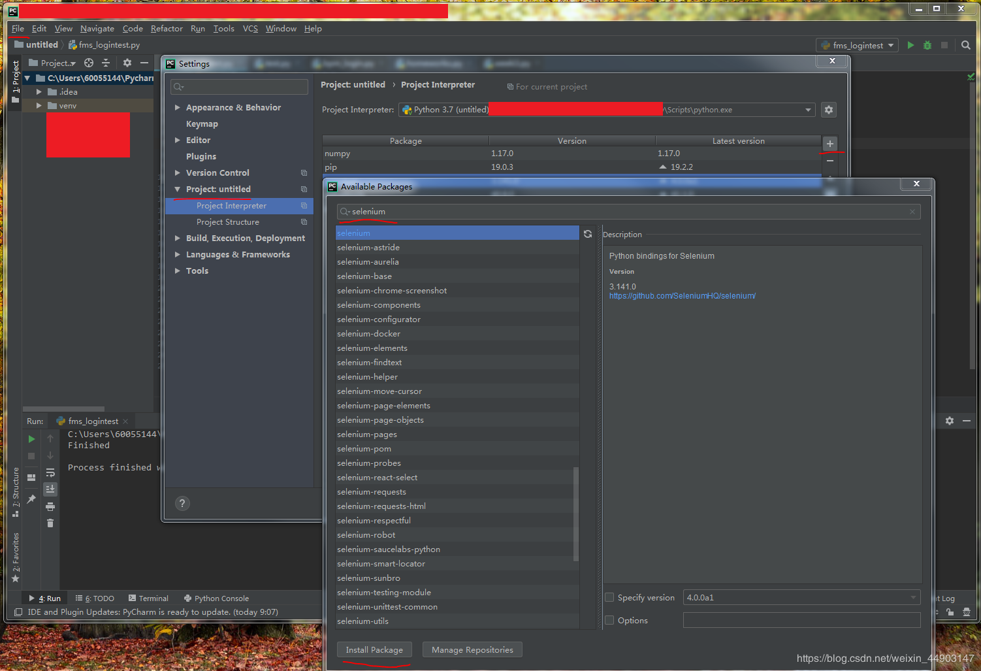Click the status bar tool windows icon
The image size is (981, 671).
[x=18, y=612]
